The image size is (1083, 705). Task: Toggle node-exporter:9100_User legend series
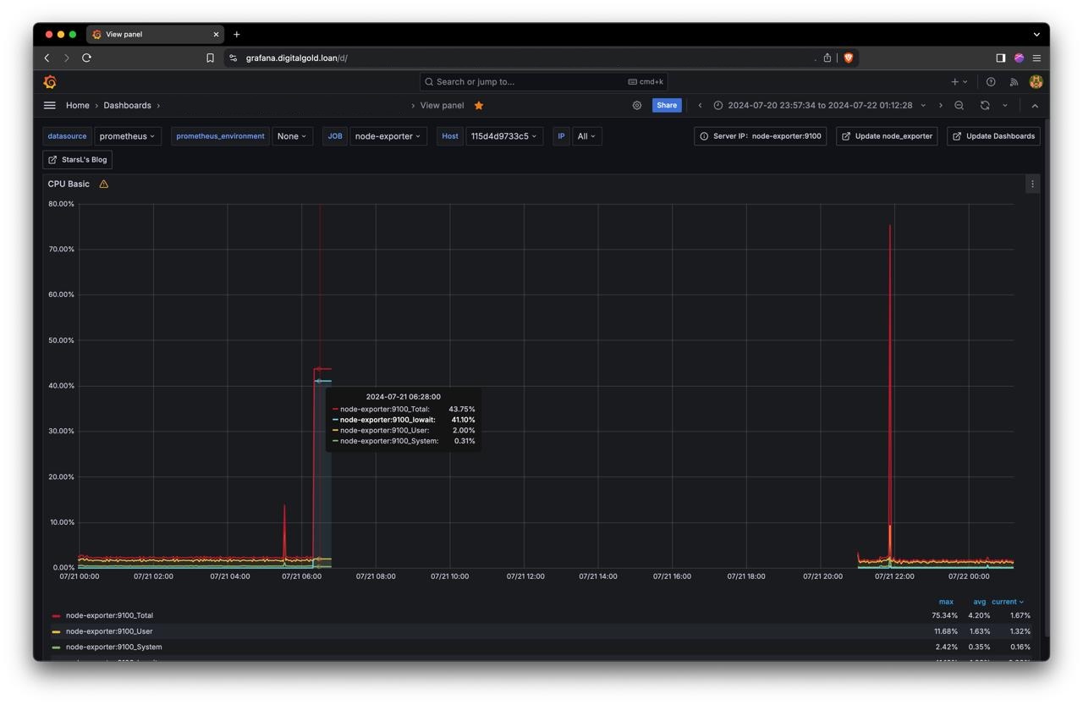[x=109, y=631]
